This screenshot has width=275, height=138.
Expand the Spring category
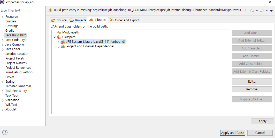(3, 82)
